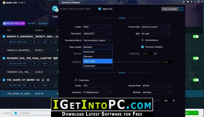Open the Frame Rate dropdown
This screenshot has height=117, width=204.
pos(156,27)
